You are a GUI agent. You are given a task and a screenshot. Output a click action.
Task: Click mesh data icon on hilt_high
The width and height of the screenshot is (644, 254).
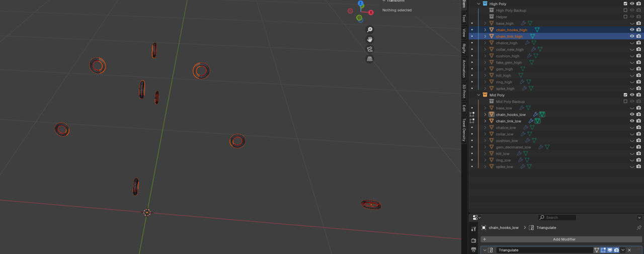click(521, 75)
